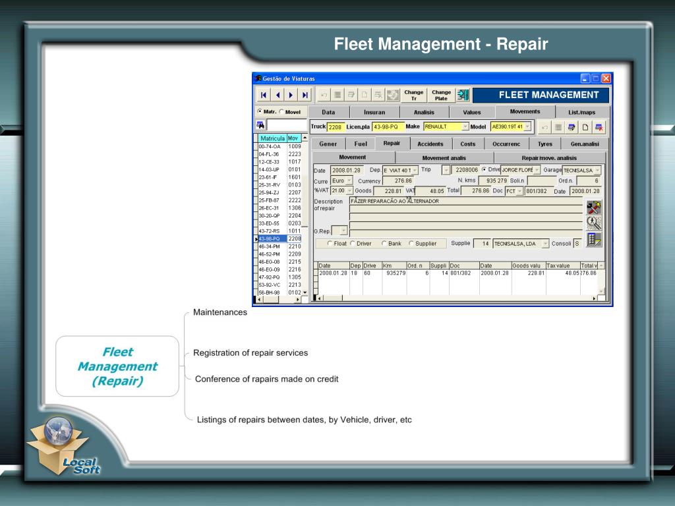
Task: Choose the Bank radio option
Action: tap(384, 244)
